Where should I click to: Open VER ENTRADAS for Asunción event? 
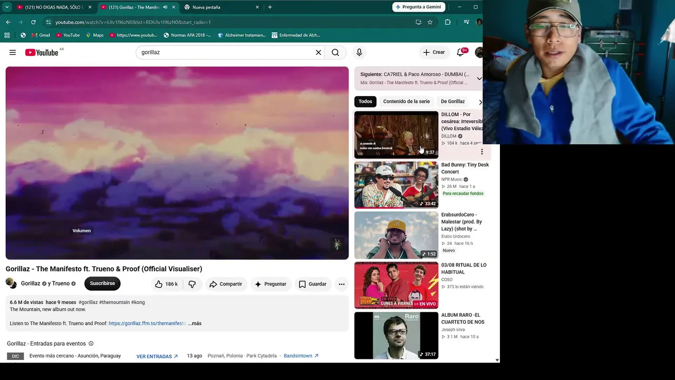pos(157,356)
